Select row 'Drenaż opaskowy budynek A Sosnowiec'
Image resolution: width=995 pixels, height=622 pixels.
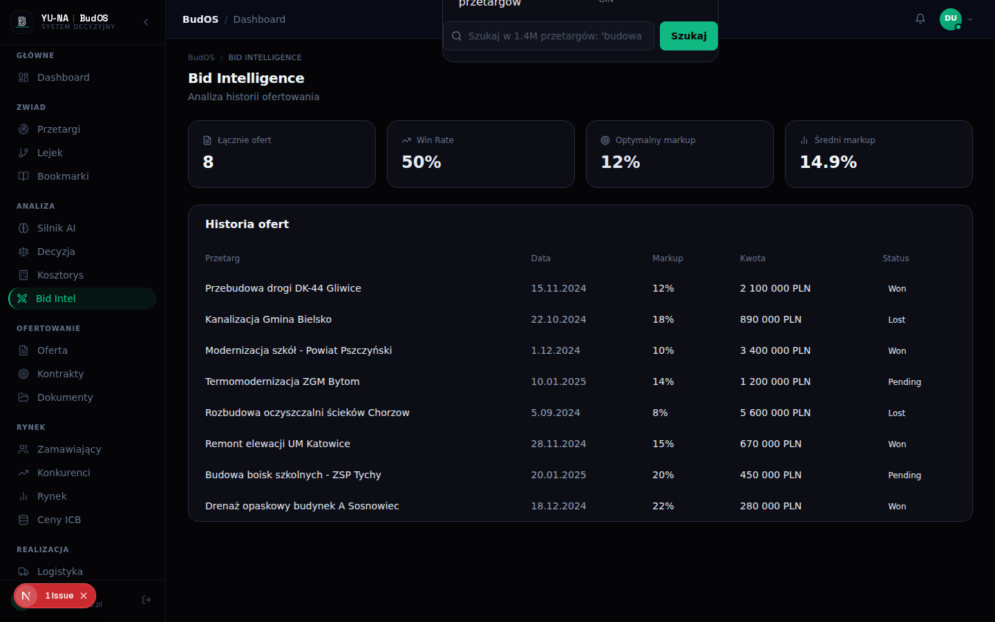point(580,506)
